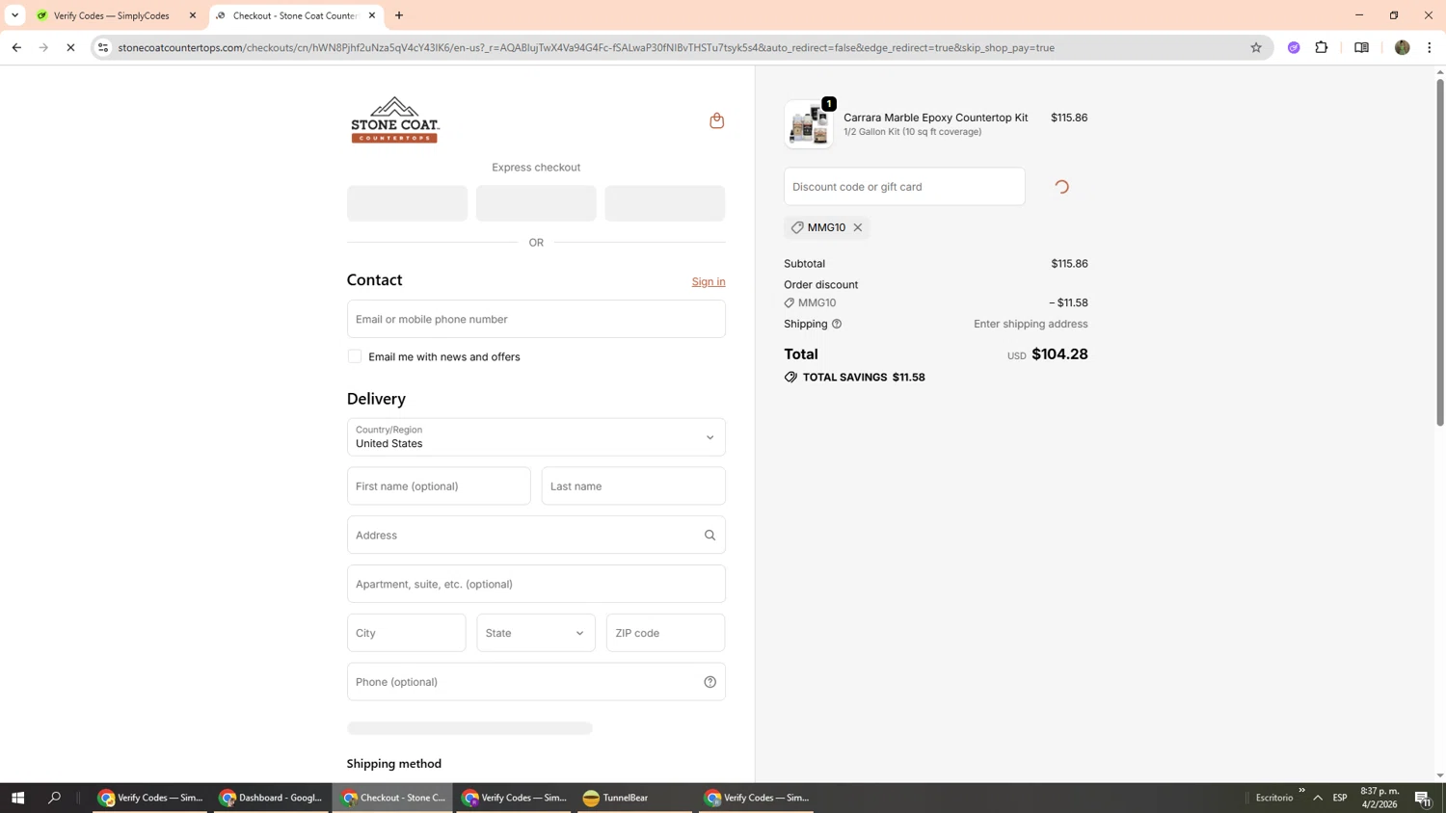Go back with the browser back arrow
The width and height of the screenshot is (1446, 813).
(16, 47)
